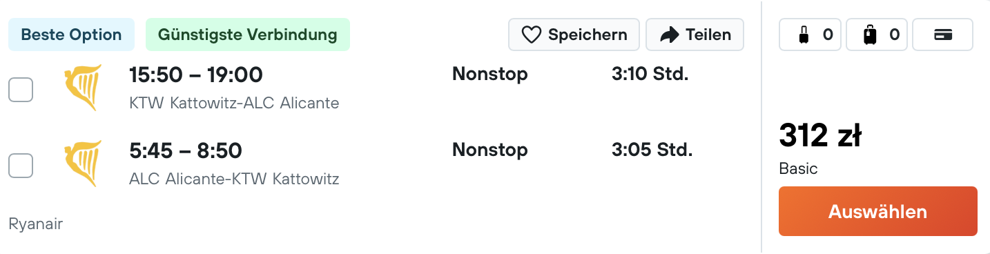Screen dimensions: 990x254
Task: Click the heart icon on Speichern
Action: point(531,35)
